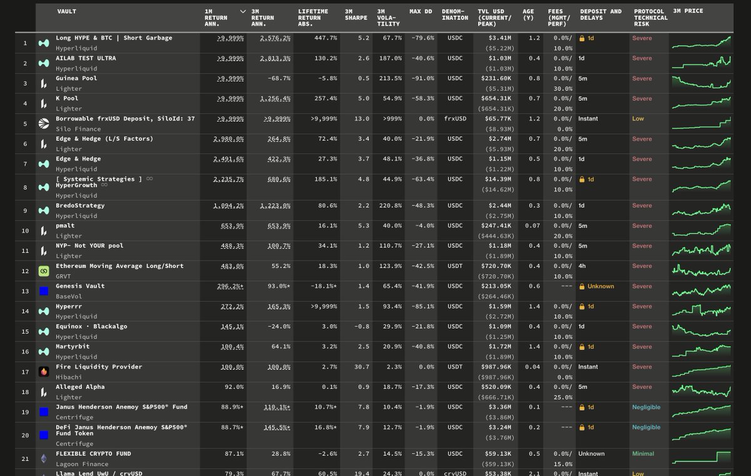Click lock icon in Long HYPE & BTC deposit cell

581,38
